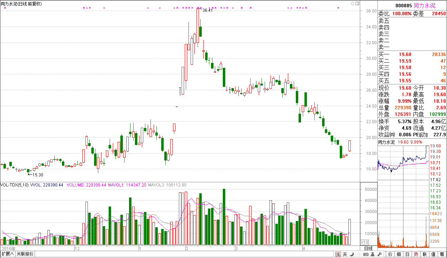Click the 36.00 price axis label
Image resolution: width=447 pixels, height=258 pixels.
point(372,11)
